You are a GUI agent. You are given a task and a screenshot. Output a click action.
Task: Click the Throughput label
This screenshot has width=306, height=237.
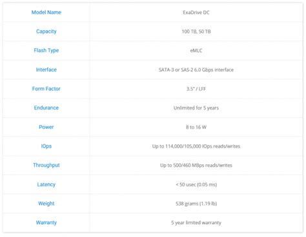click(x=46, y=166)
